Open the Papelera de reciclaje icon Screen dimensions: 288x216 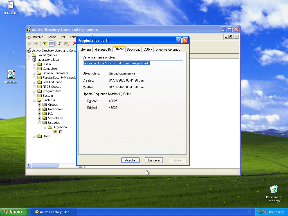pos(274,189)
